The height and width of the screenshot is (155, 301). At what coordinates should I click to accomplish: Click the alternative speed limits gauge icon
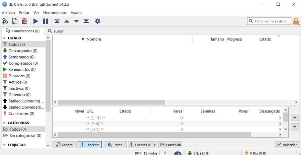tap(178, 153)
